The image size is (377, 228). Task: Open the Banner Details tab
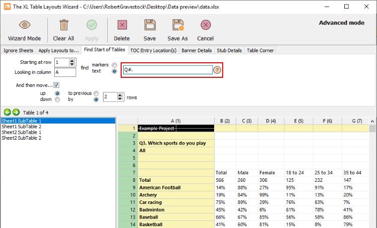tap(197, 50)
